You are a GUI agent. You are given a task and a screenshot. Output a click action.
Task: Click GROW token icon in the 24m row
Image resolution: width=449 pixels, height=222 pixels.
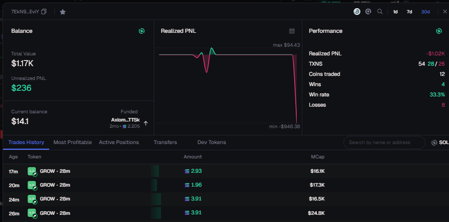click(x=32, y=199)
